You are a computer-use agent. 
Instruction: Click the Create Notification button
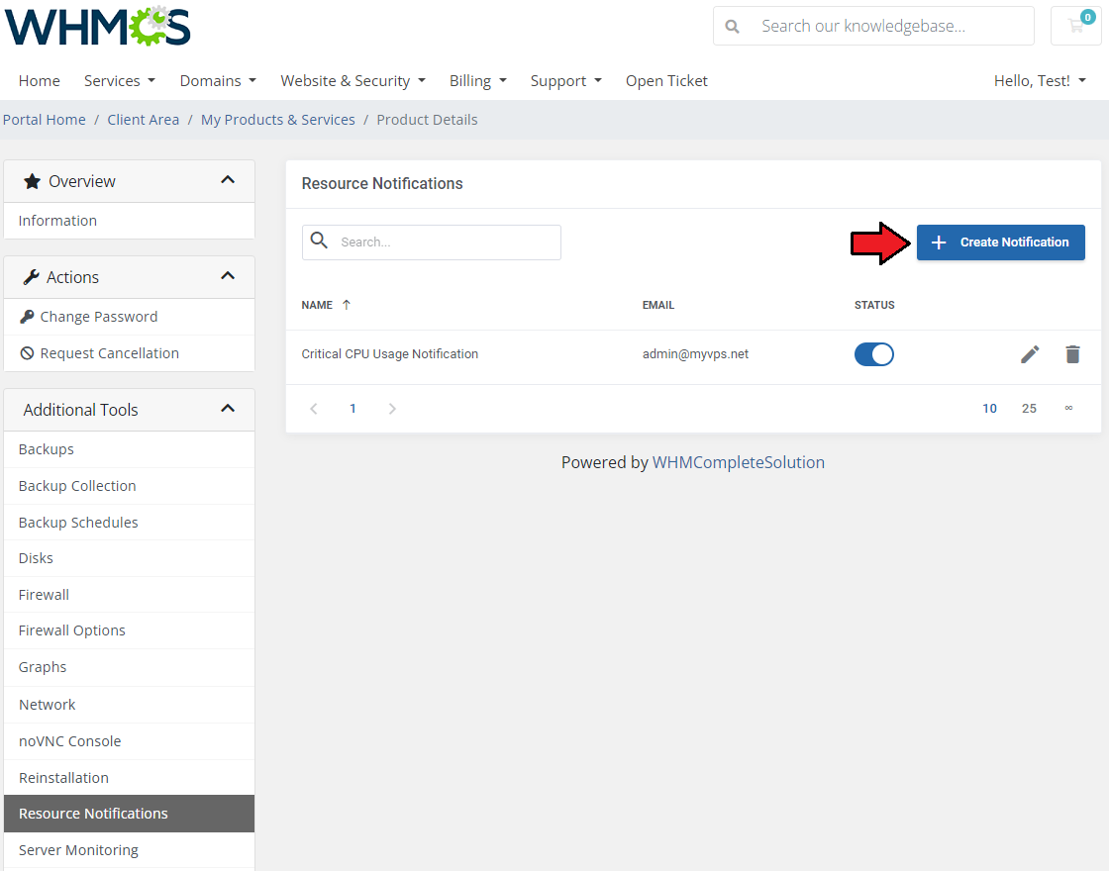tap(1000, 242)
